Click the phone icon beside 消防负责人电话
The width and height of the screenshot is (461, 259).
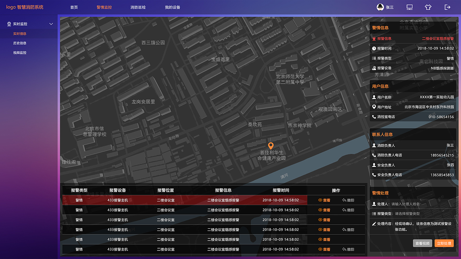click(374, 155)
